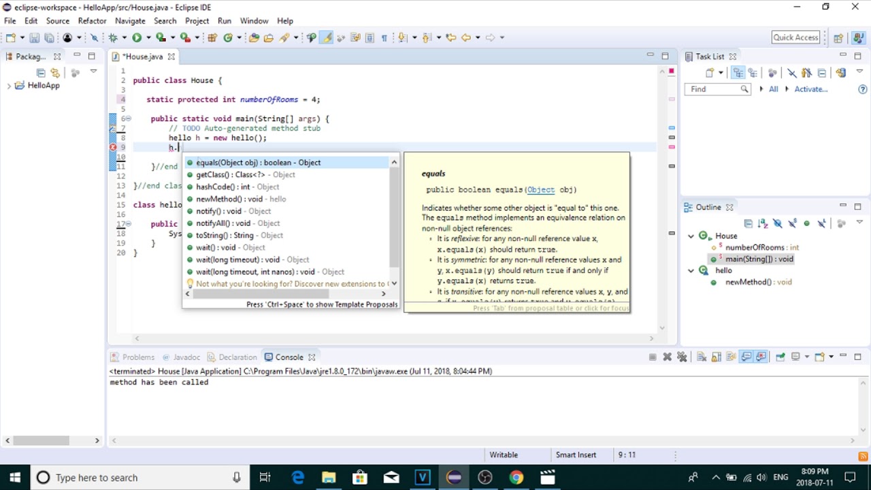Open the File menu
This screenshot has width=871, height=490.
pos(10,21)
